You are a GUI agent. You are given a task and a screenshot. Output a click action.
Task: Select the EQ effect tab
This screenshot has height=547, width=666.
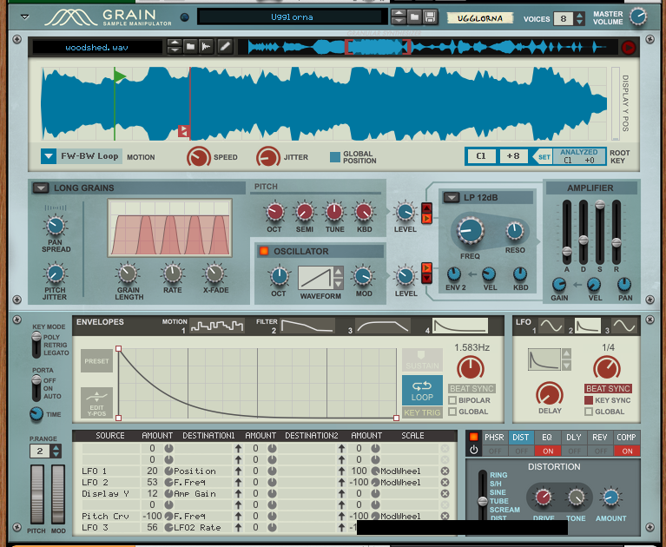(547, 438)
